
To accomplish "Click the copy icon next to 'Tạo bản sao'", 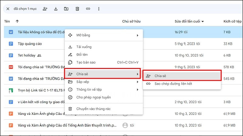I will point(70,62).
